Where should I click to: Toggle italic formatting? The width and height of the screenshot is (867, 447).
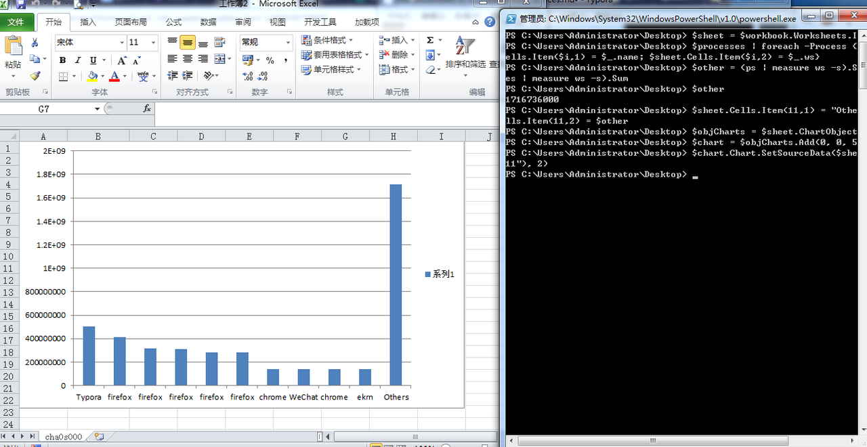pyautogui.click(x=77, y=60)
